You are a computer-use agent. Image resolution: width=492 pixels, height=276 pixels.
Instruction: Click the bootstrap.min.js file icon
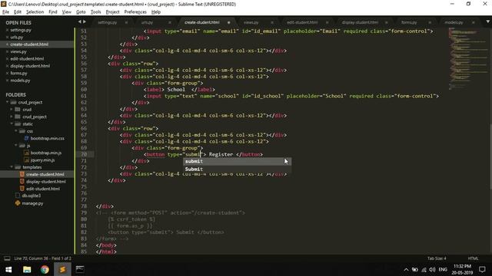[x=27, y=153]
